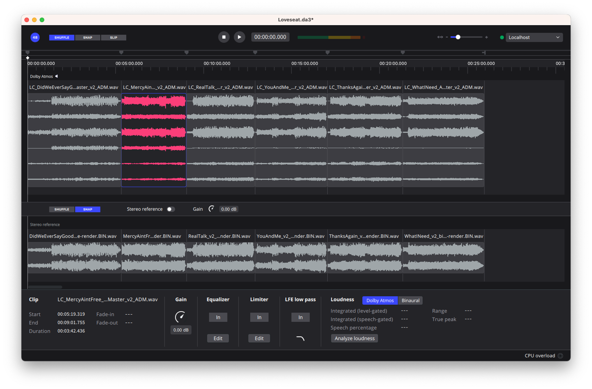
Task: Click the blue 48 sample rate badge
Action: click(x=35, y=37)
